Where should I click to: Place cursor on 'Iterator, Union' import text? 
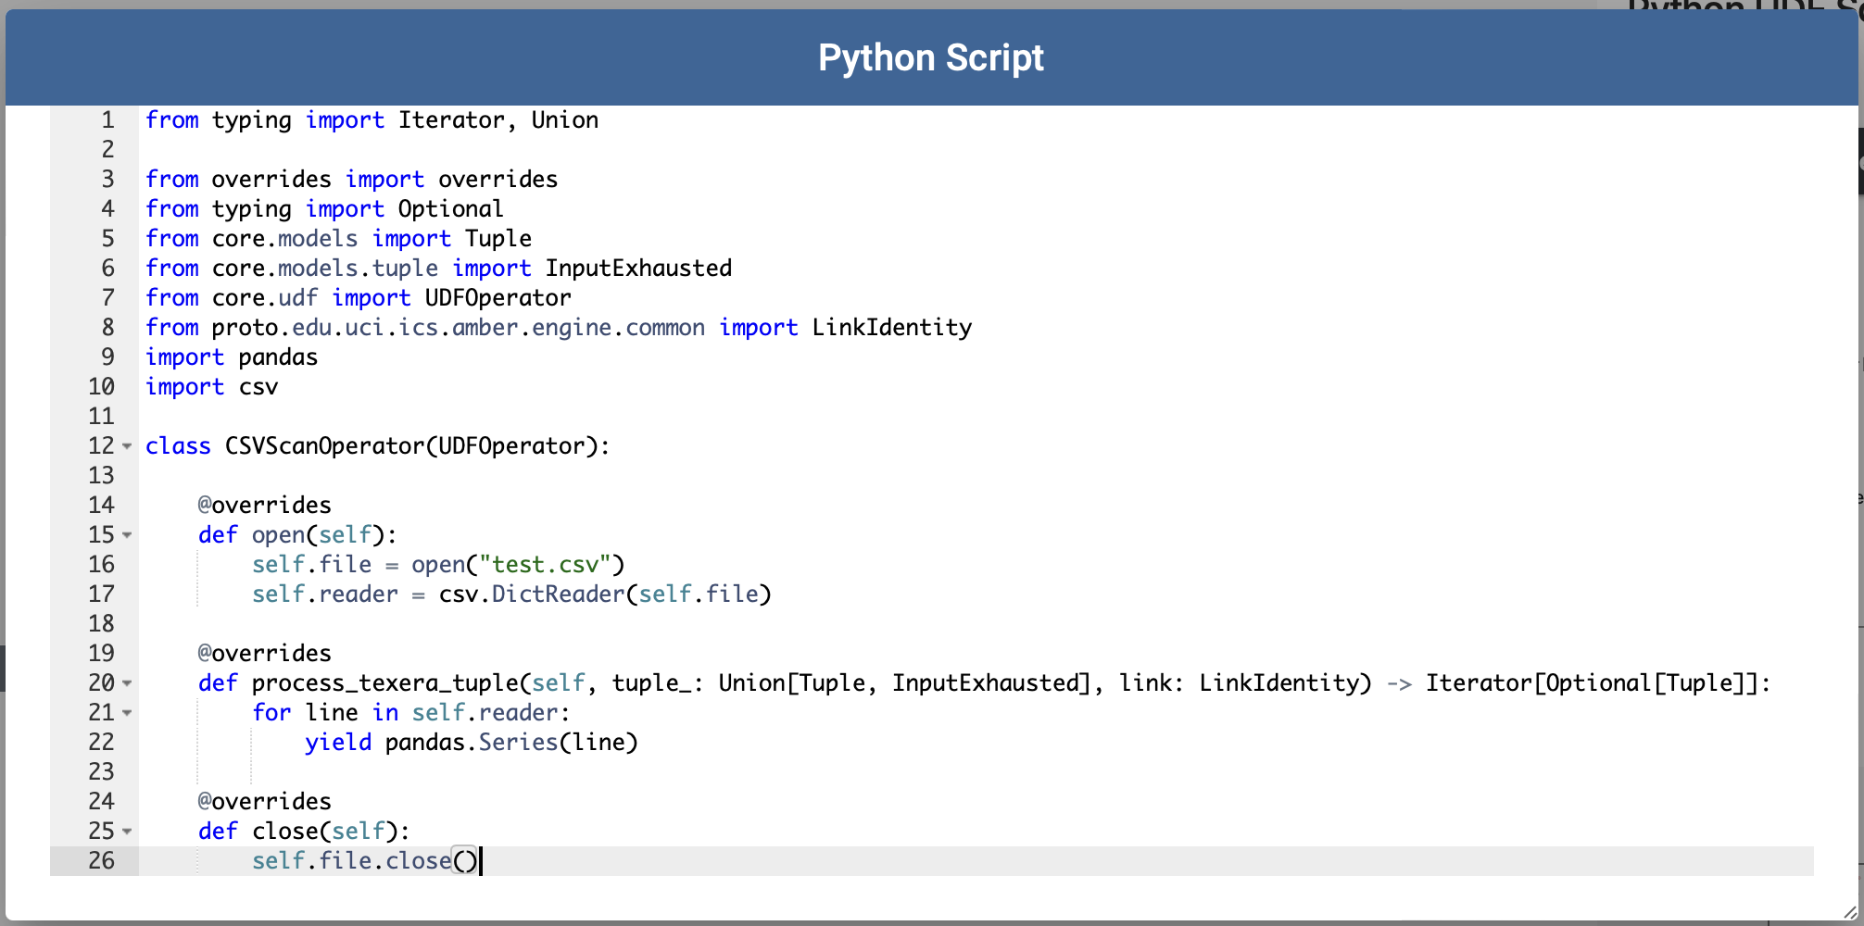coord(498,120)
